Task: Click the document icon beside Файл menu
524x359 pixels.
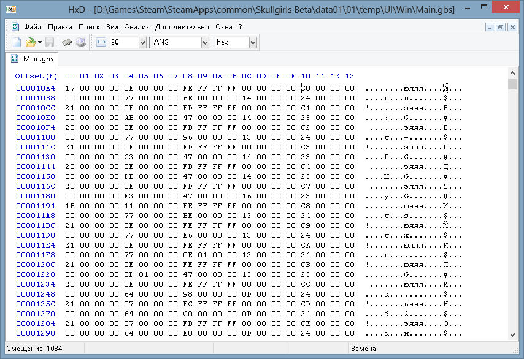Action: (x=15, y=27)
